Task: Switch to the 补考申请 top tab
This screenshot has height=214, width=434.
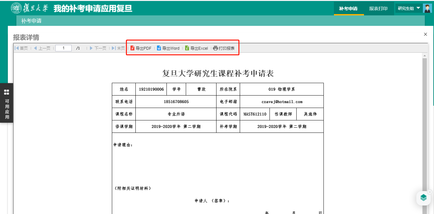Action: 348,9
